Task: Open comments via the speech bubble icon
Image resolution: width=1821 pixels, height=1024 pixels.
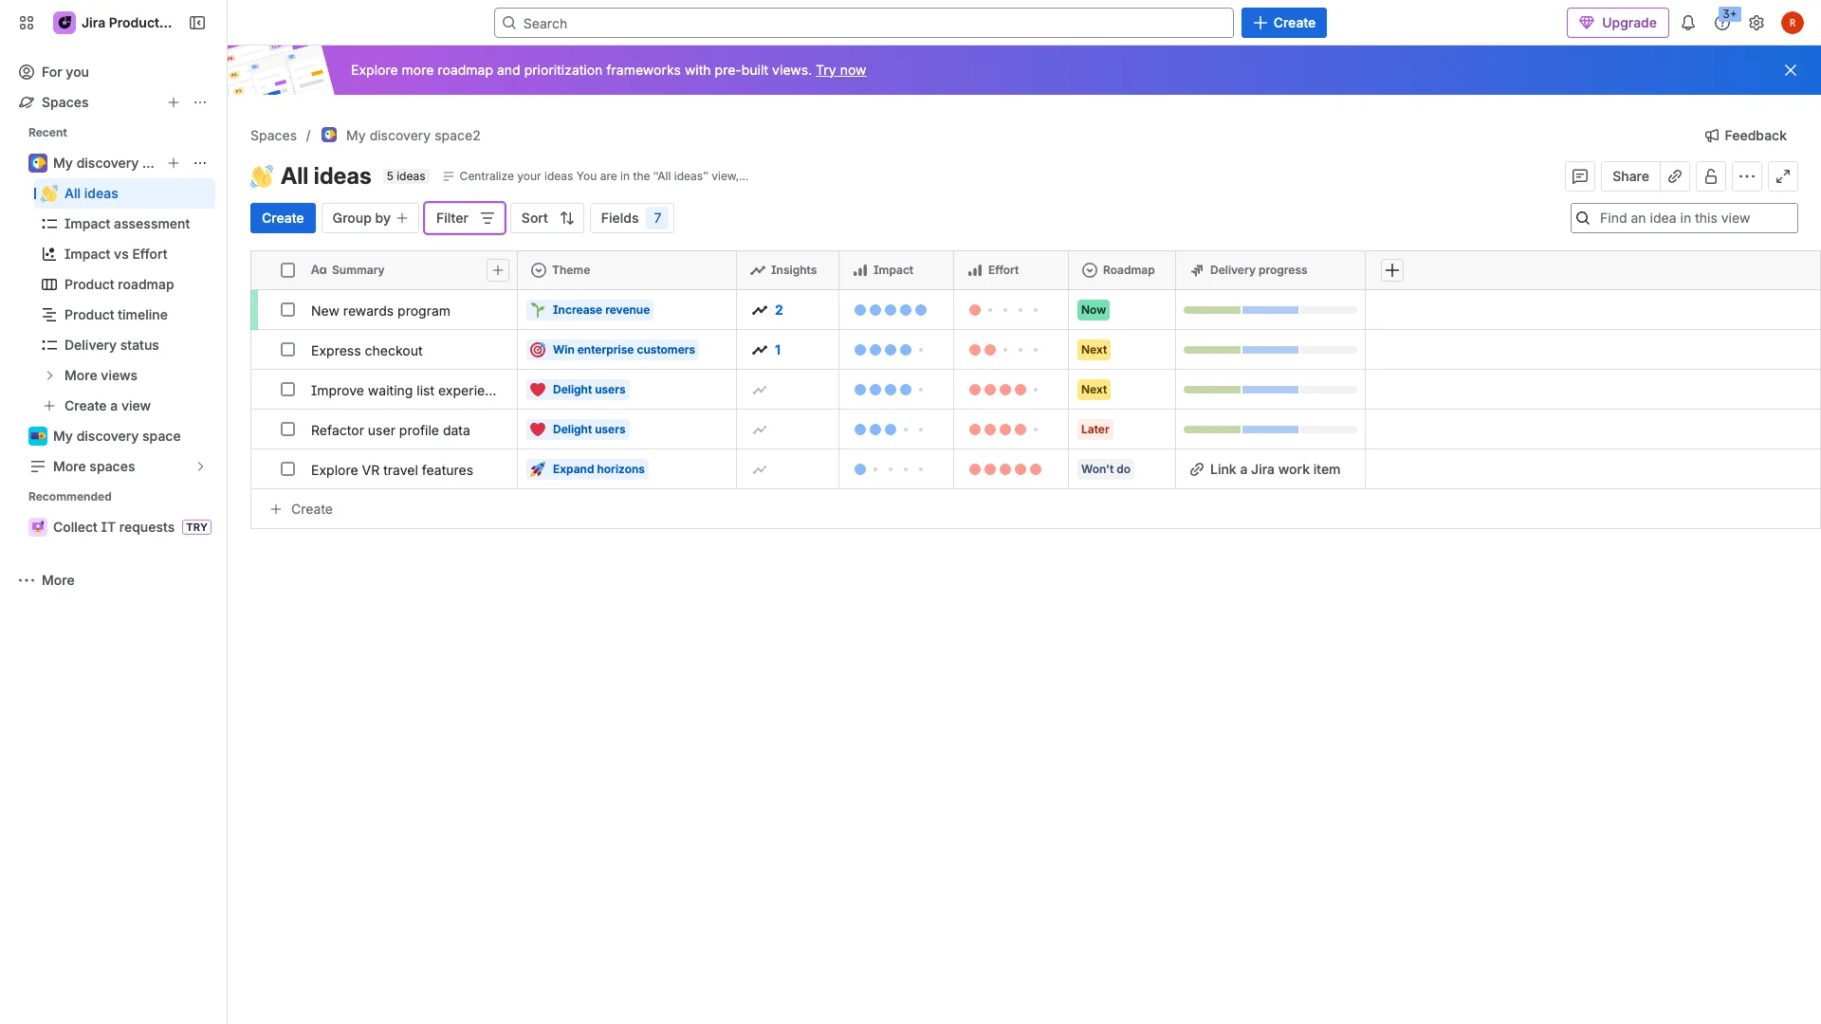Action: pyautogui.click(x=1580, y=176)
